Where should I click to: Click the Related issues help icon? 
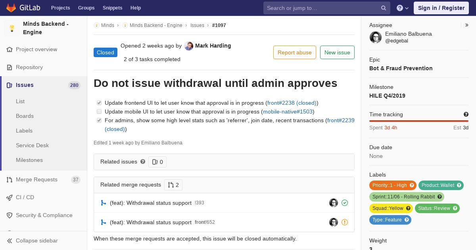[143, 162]
